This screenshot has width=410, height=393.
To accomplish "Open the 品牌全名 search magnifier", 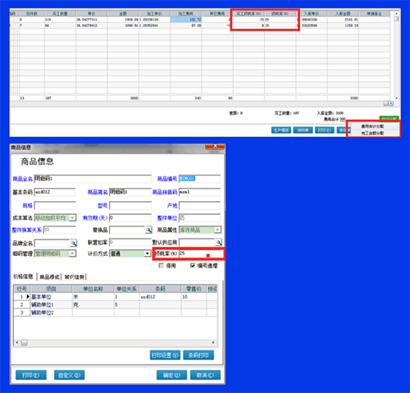I will coord(74,243).
